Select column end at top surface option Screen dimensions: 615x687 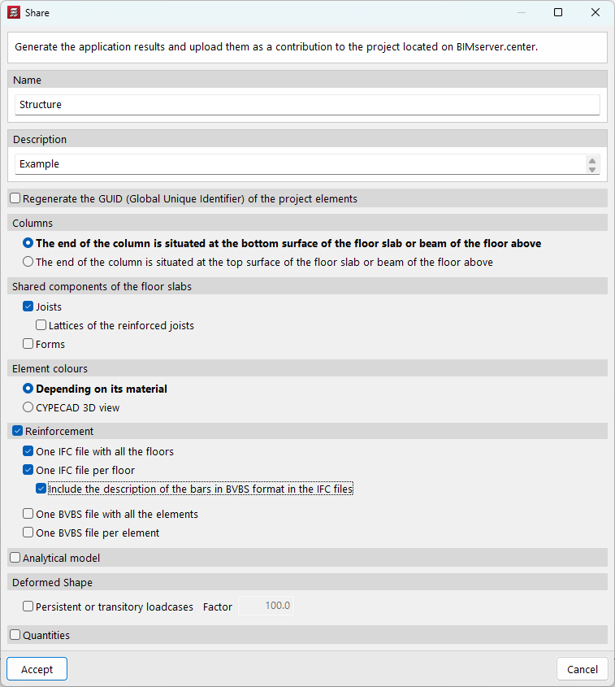(x=28, y=262)
